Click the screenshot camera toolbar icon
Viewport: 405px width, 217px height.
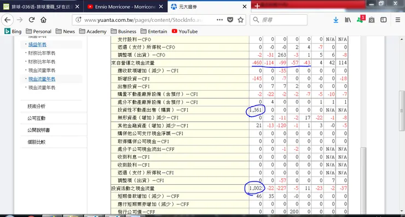tap(372, 20)
